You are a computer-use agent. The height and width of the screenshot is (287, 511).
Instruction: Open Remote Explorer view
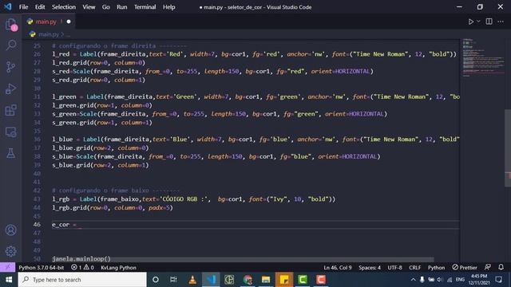[x=10, y=132]
